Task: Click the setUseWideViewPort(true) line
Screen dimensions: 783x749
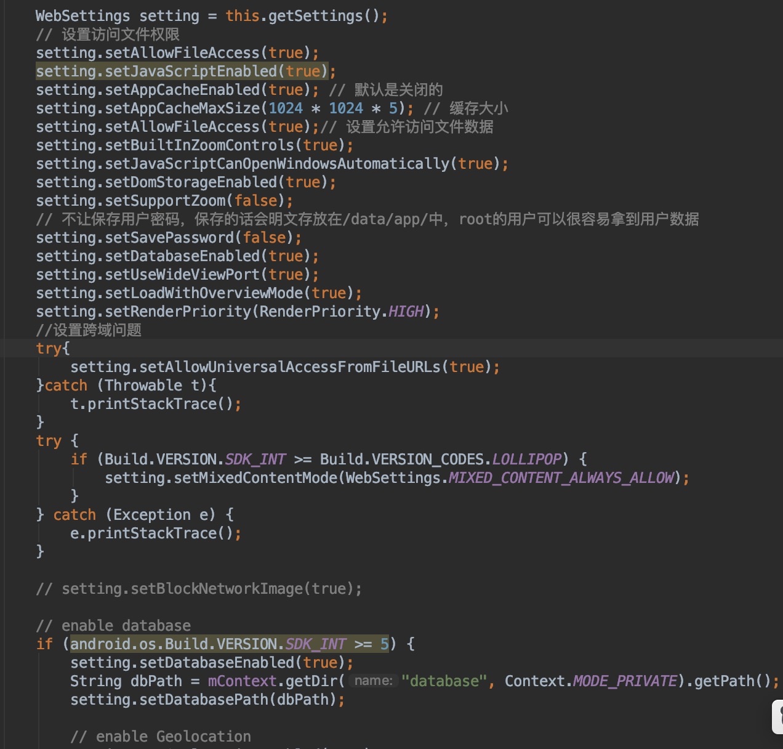Action: (x=177, y=275)
